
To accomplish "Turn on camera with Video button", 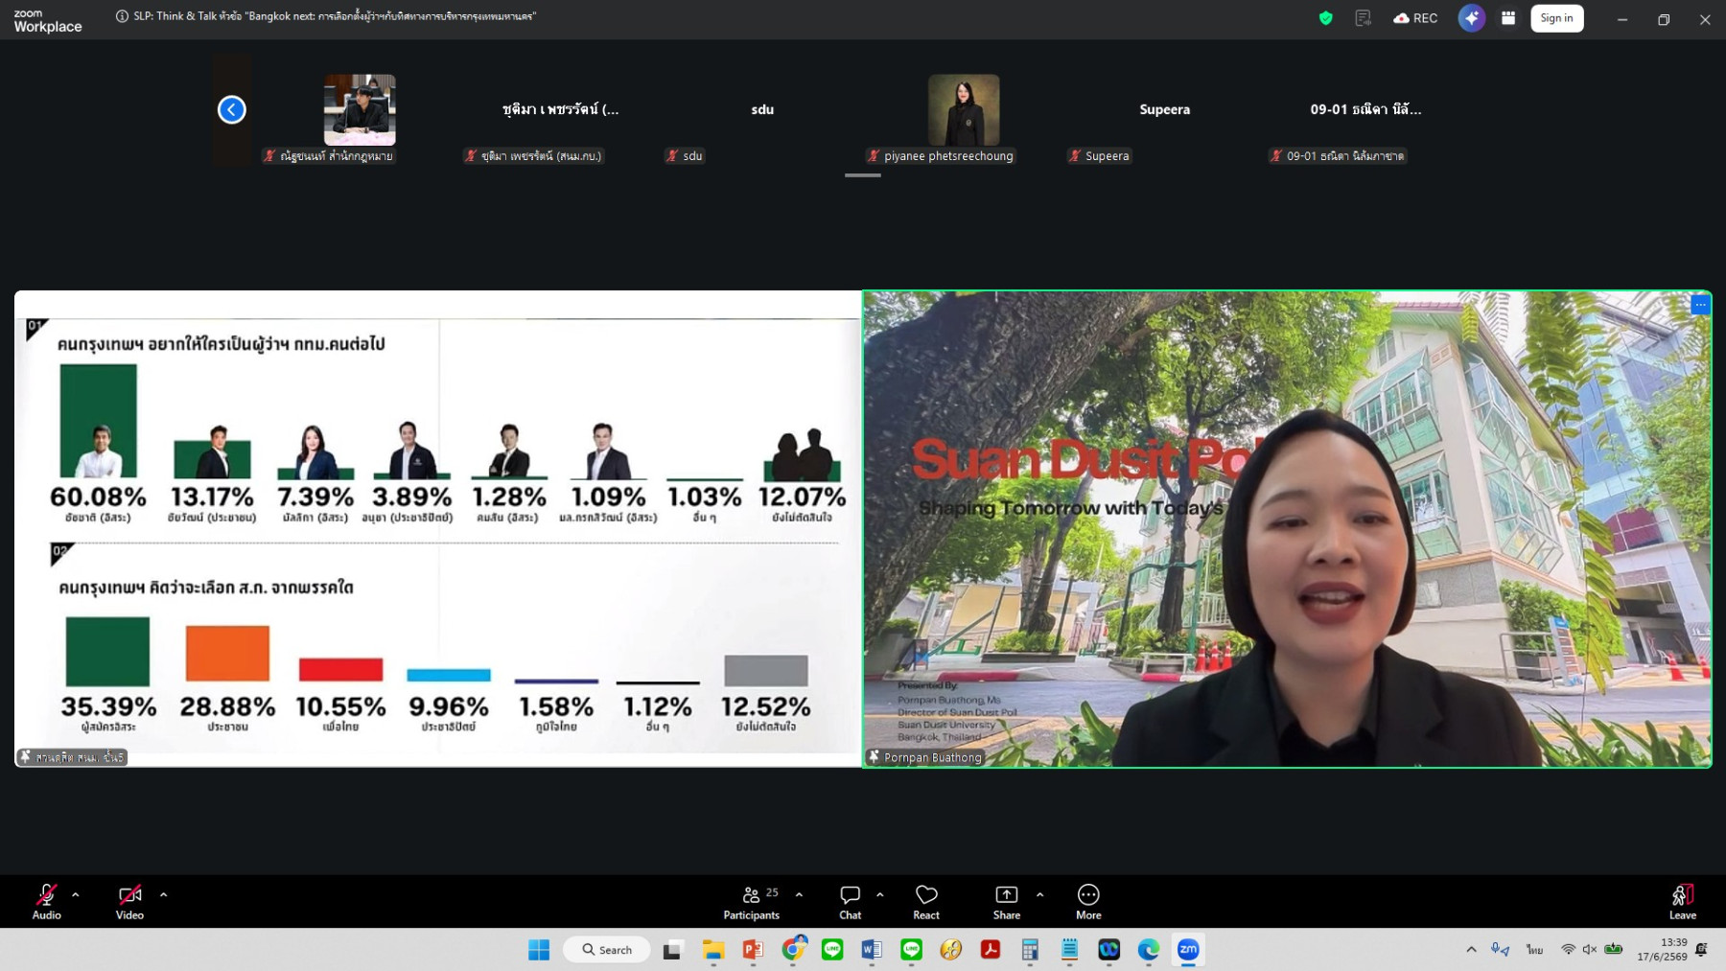I will pos(129,902).
